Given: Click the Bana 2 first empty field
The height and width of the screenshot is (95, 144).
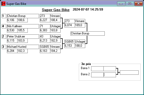Looking at the screenshot, I should [x=97, y=75].
